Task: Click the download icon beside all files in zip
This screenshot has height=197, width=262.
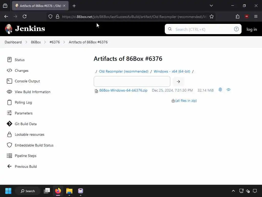Action: pos(173,101)
